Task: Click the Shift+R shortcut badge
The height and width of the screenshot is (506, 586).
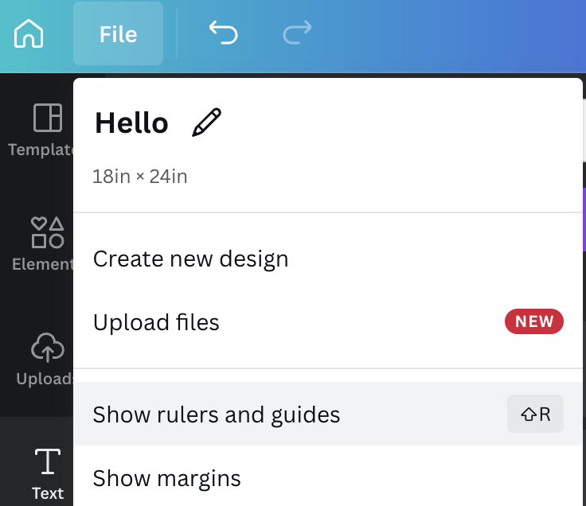Action: click(535, 414)
